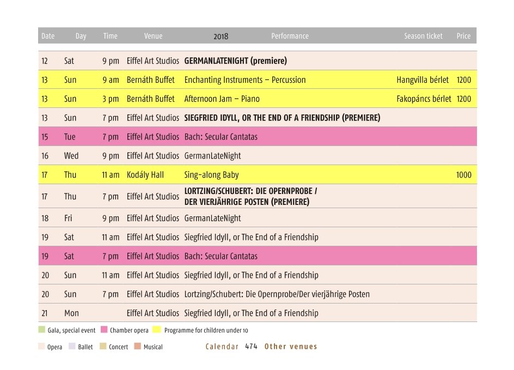Select Tuesday's Bach: Secular Cantatas row
Image resolution: width=514 pixels, height=370 pixels.
point(258,137)
